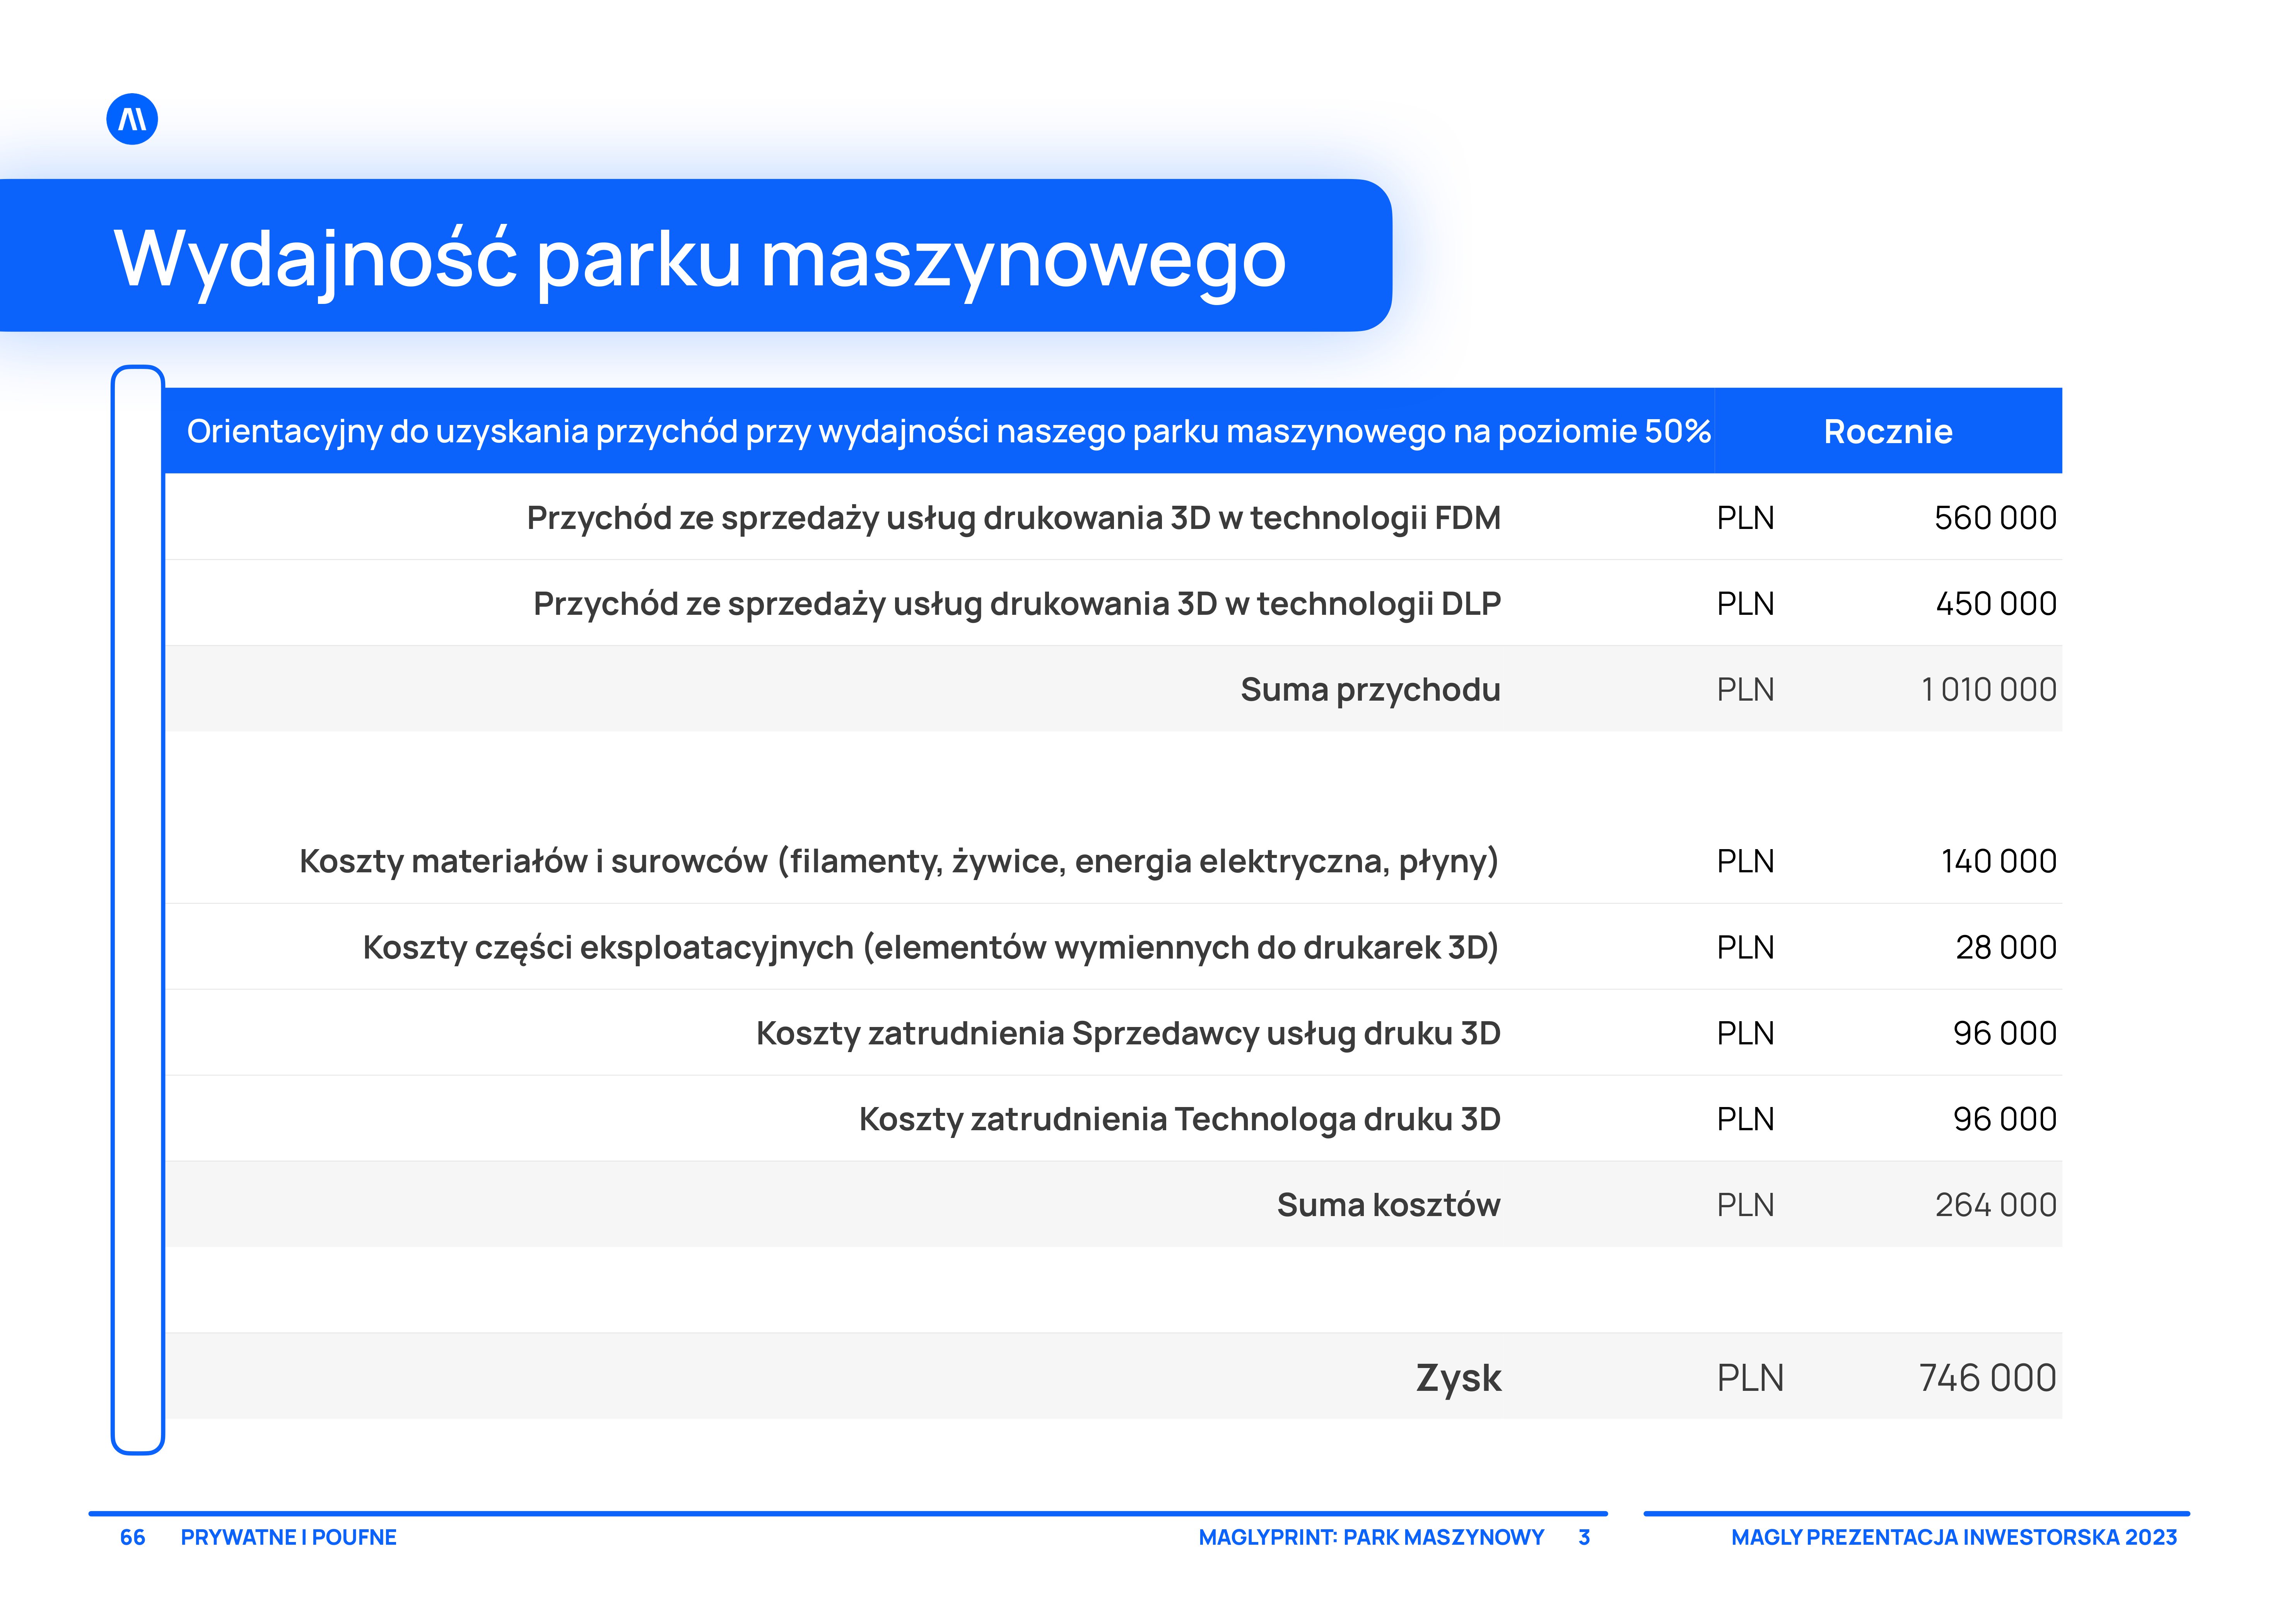
Task: Select the 'Zysk' label
Action: tap(1459, 1378)
